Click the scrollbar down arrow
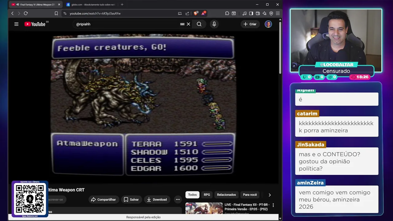The image size is (393, 221). (x=280, y=219)
